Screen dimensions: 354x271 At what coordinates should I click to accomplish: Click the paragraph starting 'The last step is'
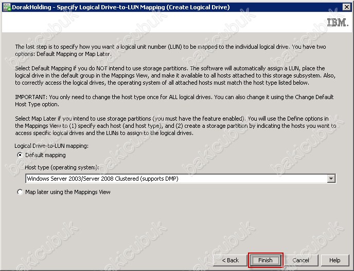170,50
